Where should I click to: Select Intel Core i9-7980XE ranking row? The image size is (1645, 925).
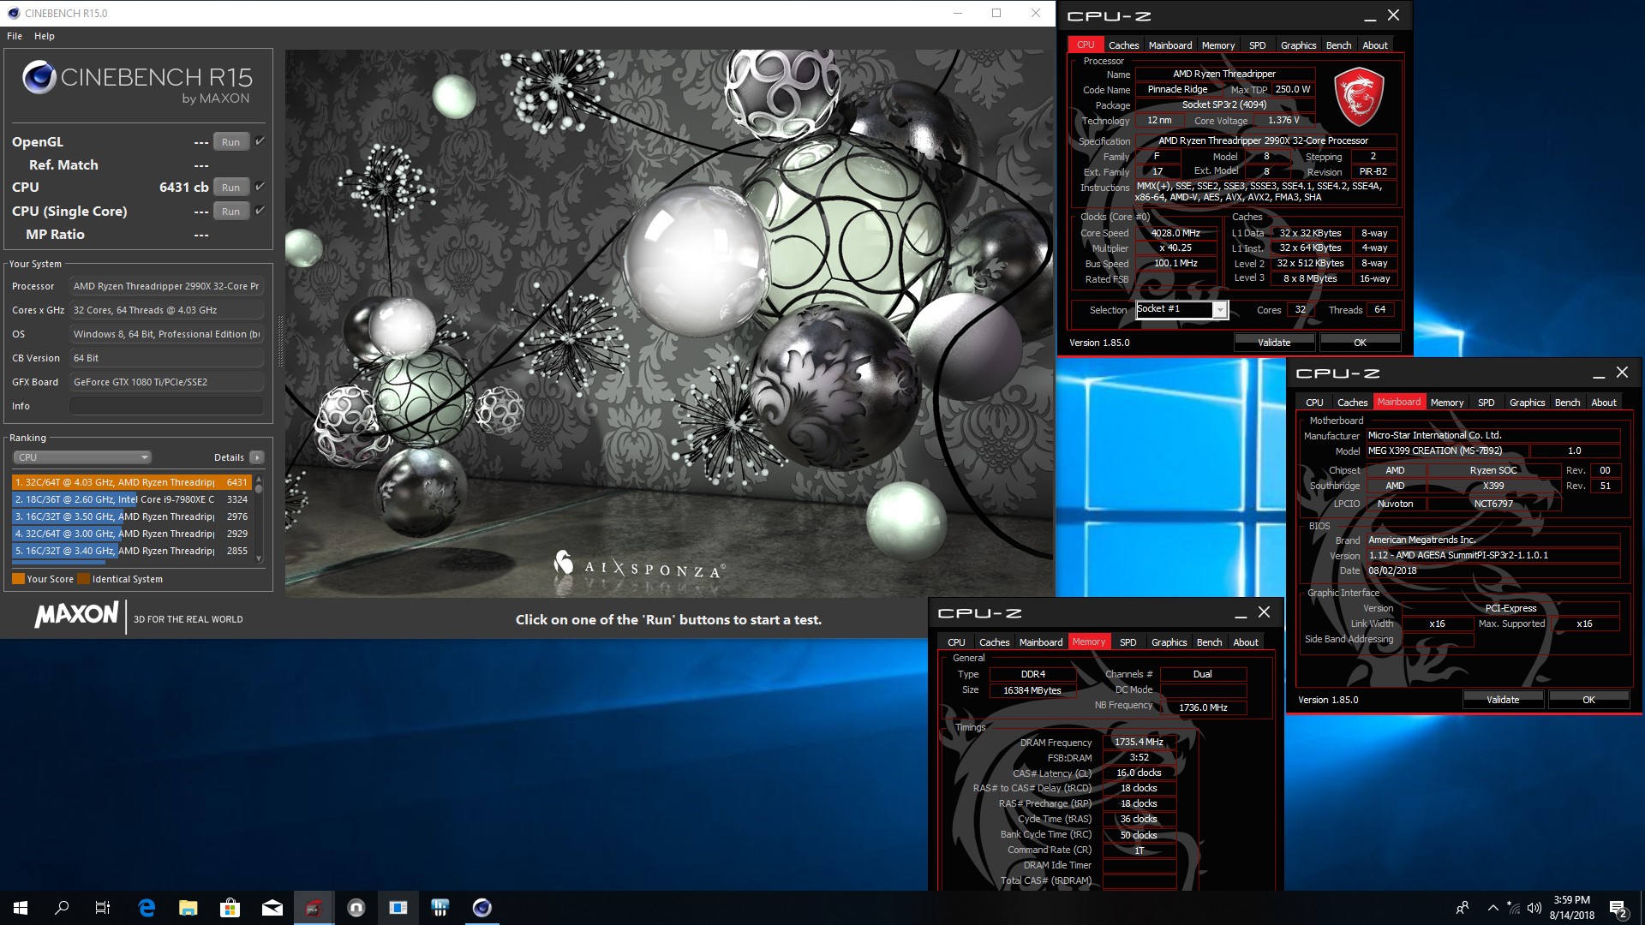[x=131, y=499]
